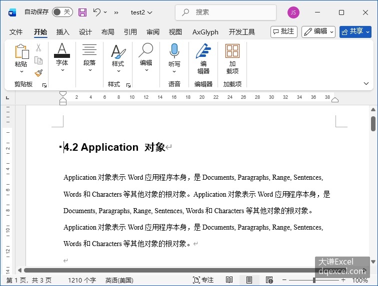Click the word count '1210 个字'
378x286 pixels.
81,280
